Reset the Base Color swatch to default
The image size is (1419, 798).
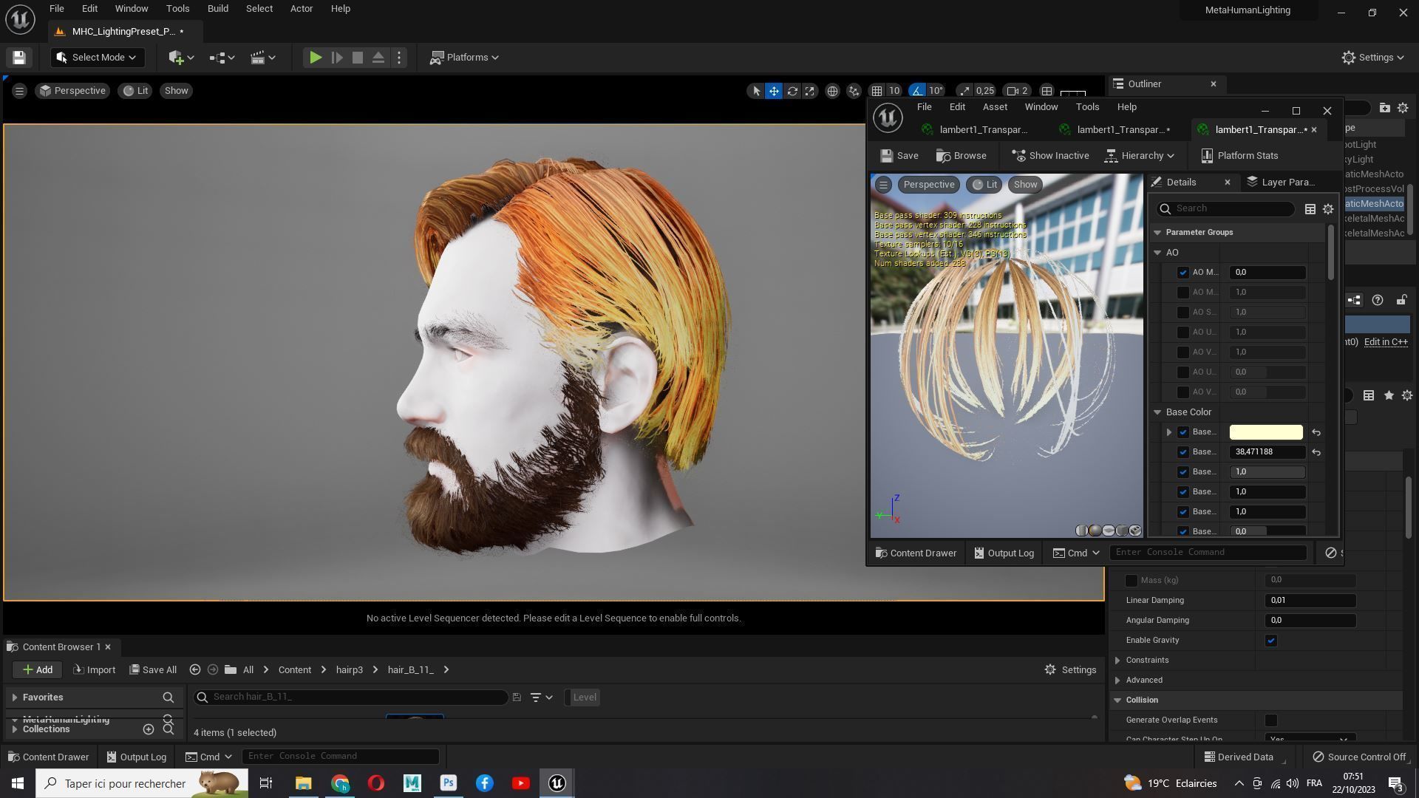pyautogui.click(x=1316, y=432)
